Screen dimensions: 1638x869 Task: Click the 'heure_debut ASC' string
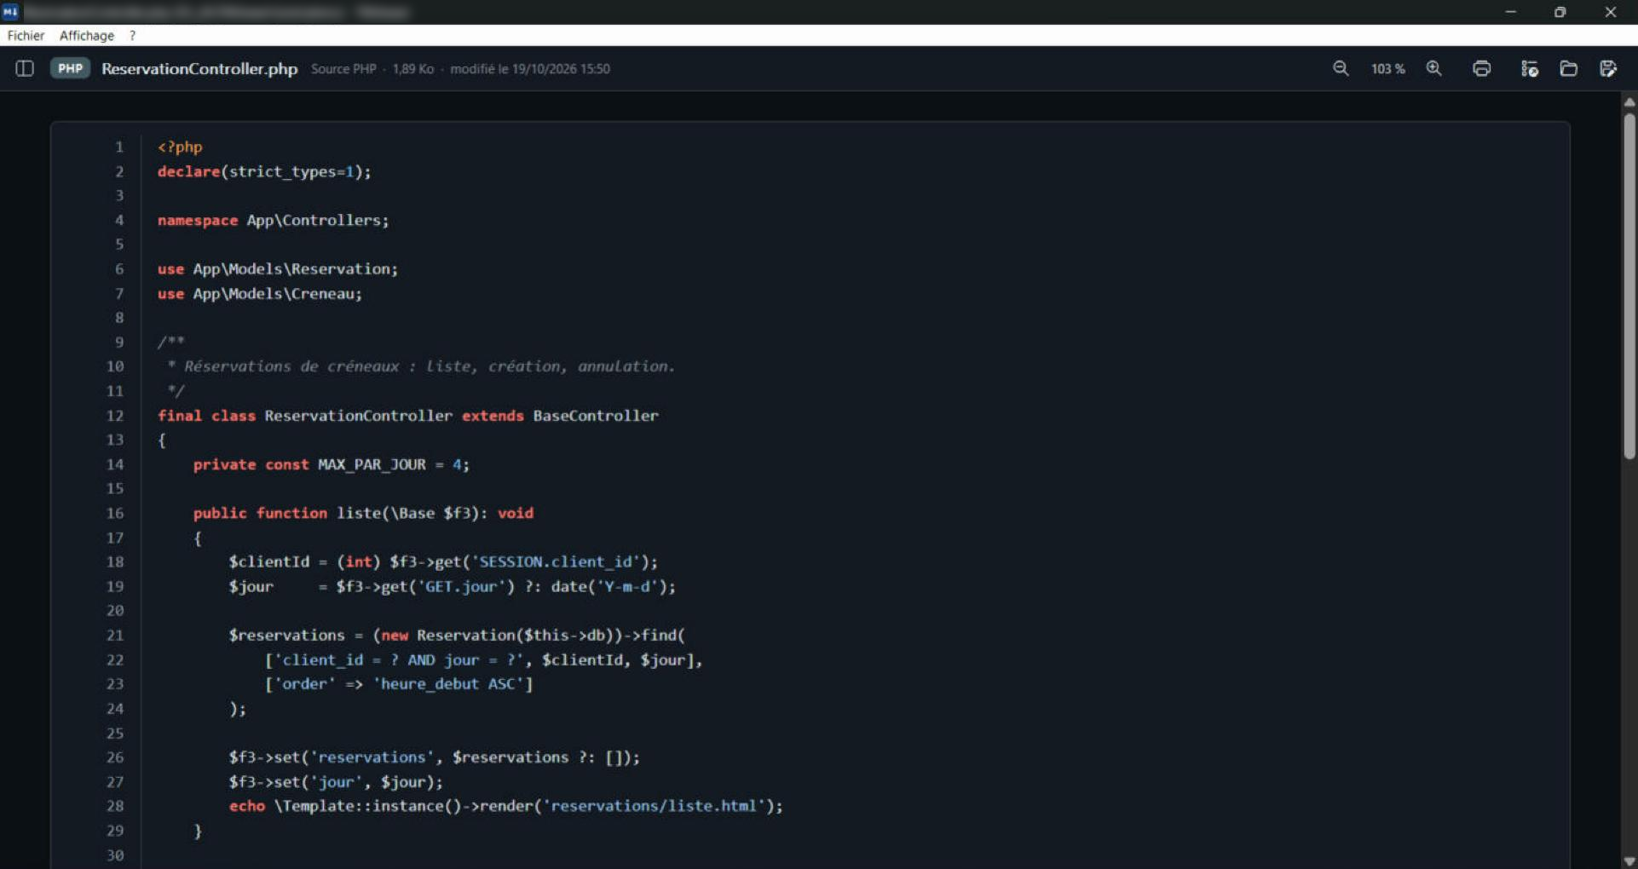[x=448, y=683]
